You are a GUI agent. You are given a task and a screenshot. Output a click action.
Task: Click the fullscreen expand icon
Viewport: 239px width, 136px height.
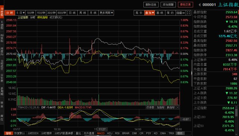pyautogui.click(x=189, y=13)
